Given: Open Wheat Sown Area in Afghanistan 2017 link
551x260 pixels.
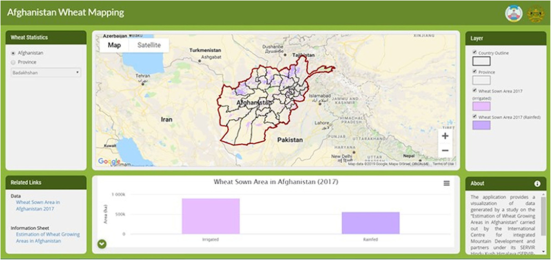Looking at the screenshot, I should pos(38,206).
